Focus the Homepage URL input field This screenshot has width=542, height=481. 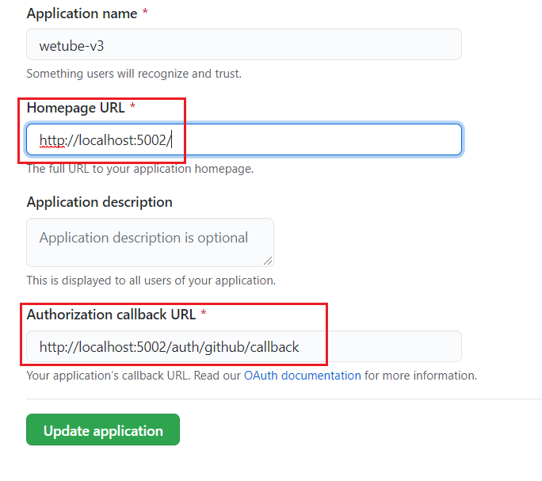244,139
